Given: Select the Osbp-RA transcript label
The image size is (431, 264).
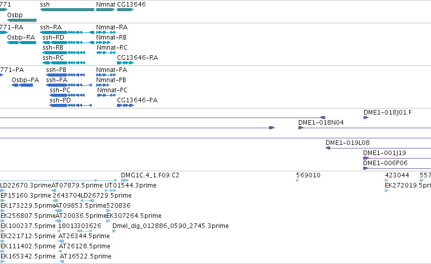Looking at the screenshot, I should pyautogui.click(x=21, y=37).
